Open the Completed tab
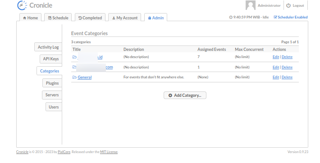Viewport: 320px width, 163px height. pos(90,18)
